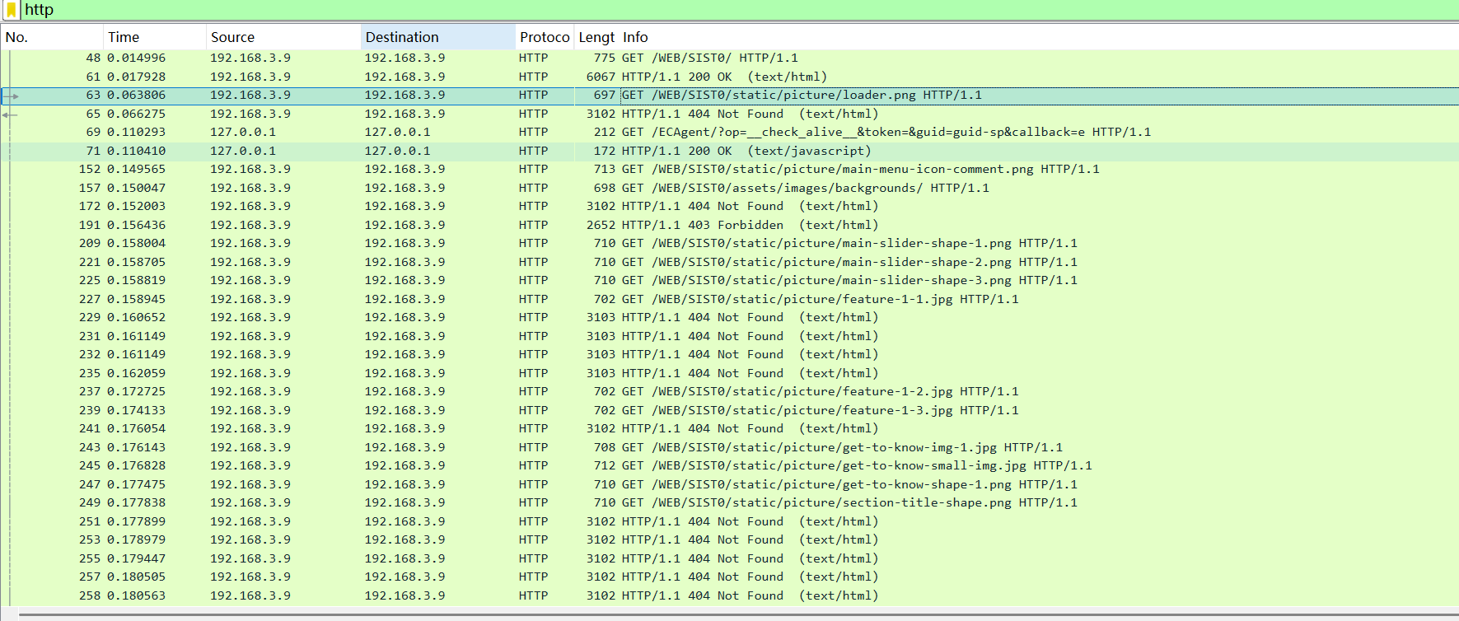Sort by the Destination column header

(x=438, y=37)
